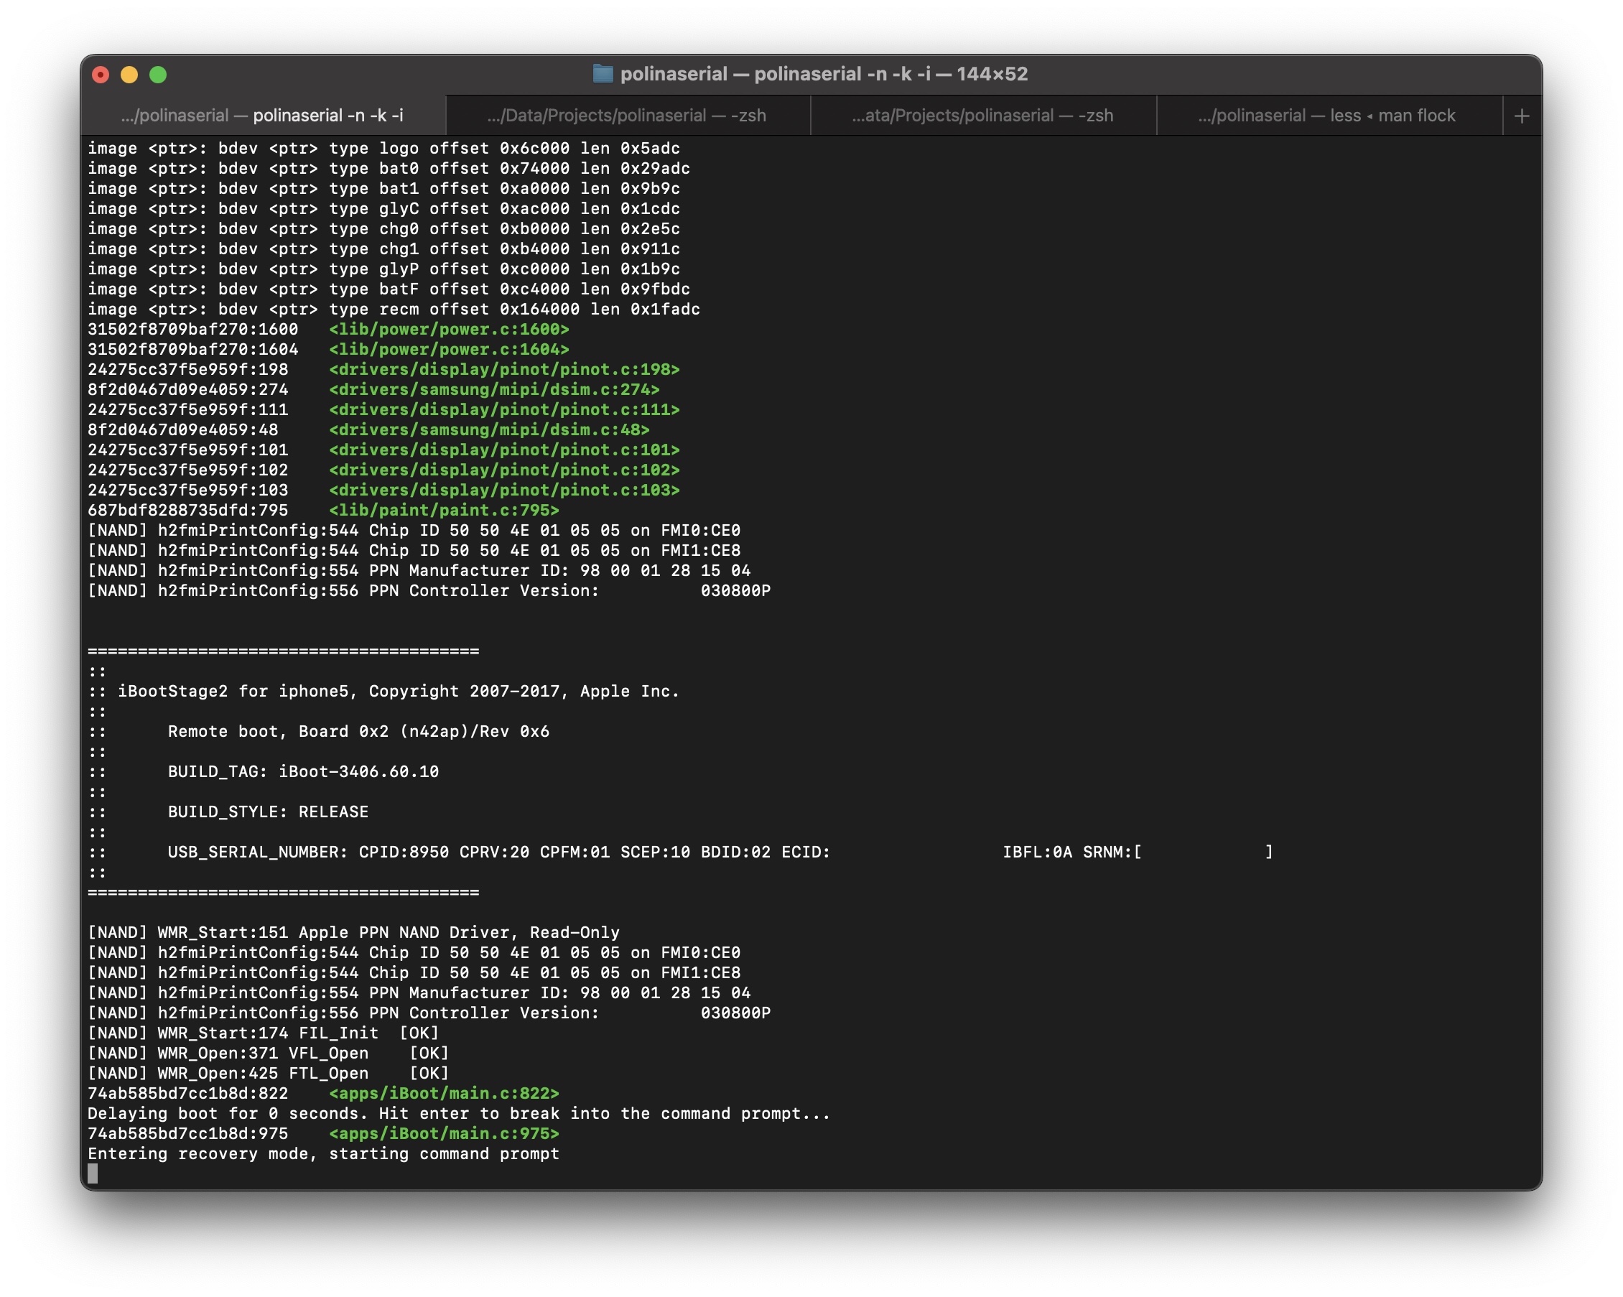Switch to the 'polinaserial -n -k -i' tab
The height and width of the screenshot is (1297, 1623).
[263, 116]
